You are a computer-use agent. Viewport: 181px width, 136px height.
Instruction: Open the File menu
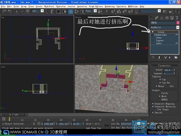pyautogui.click(x=3, y=6)
